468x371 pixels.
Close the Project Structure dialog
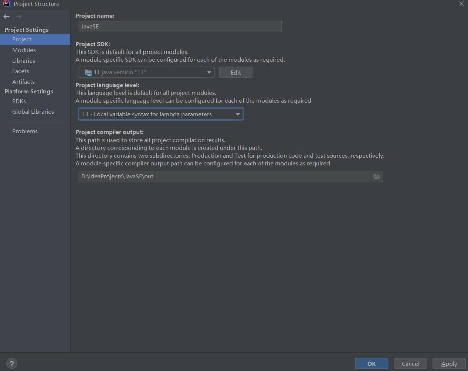461,4
